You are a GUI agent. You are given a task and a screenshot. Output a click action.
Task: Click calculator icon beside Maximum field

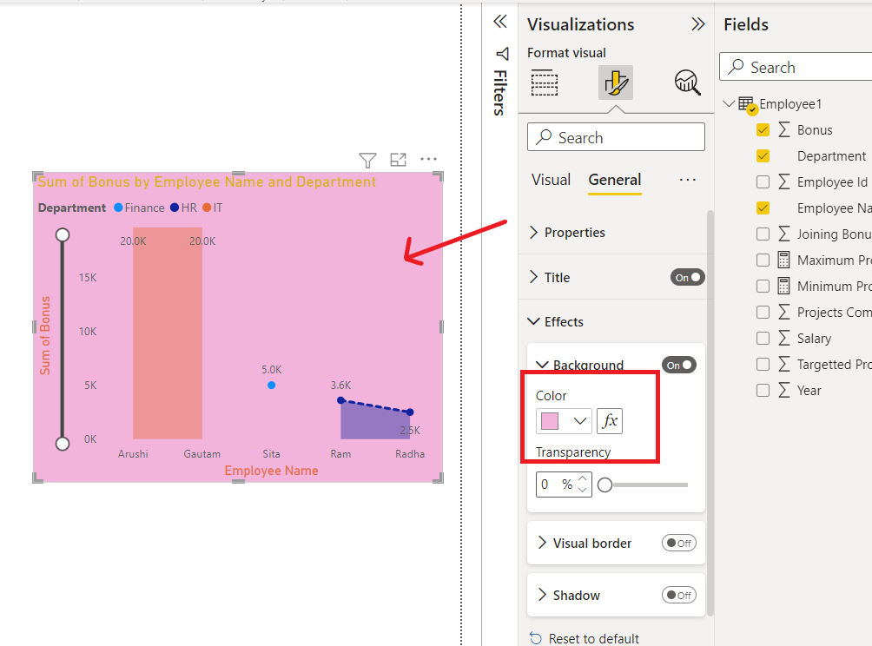pos(783,260)
